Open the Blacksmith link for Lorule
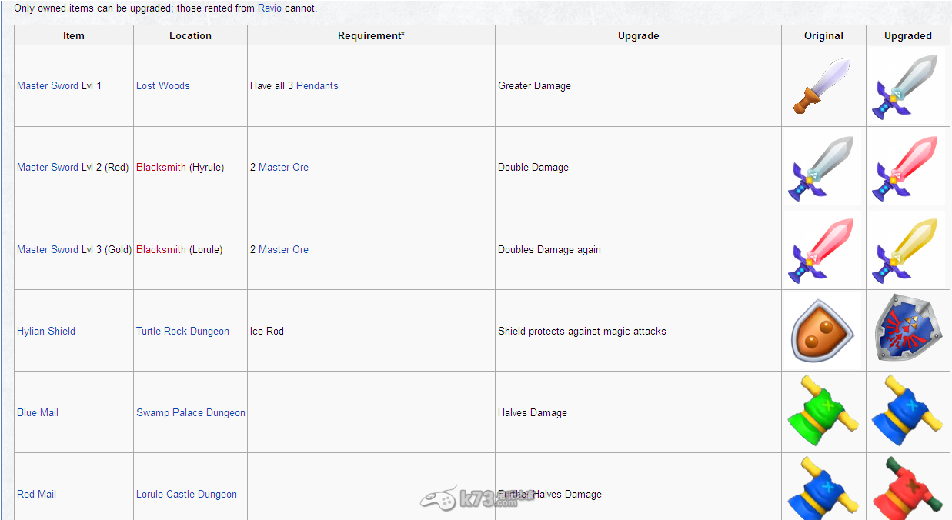This screenshot has width=952, height=520. click(x=161, y=250)
